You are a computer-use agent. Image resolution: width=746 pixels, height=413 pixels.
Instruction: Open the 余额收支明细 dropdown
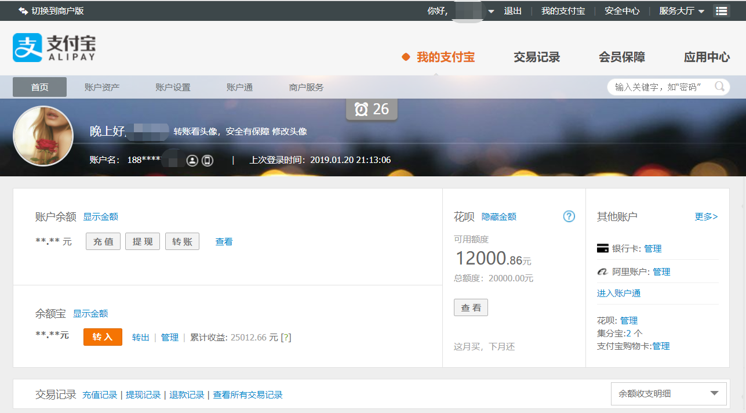(669, 393)
